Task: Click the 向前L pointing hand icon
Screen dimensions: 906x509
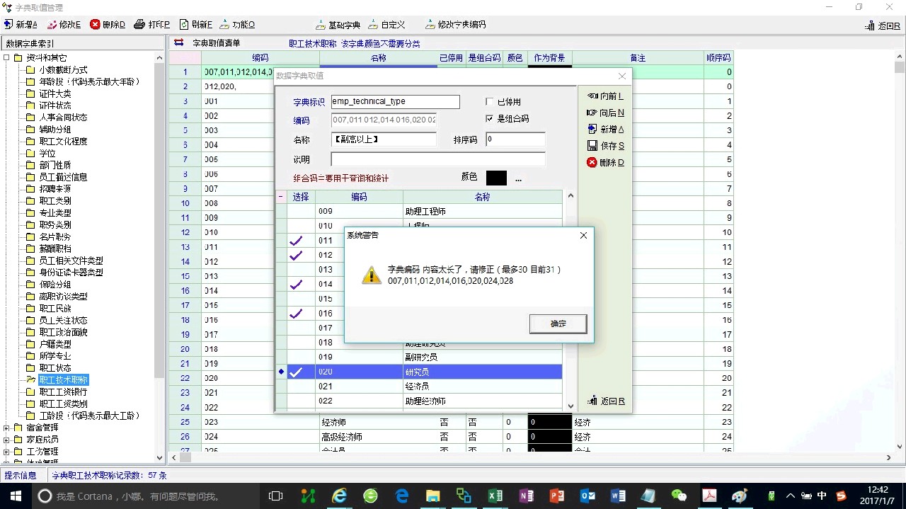Action: pos(592,96)
